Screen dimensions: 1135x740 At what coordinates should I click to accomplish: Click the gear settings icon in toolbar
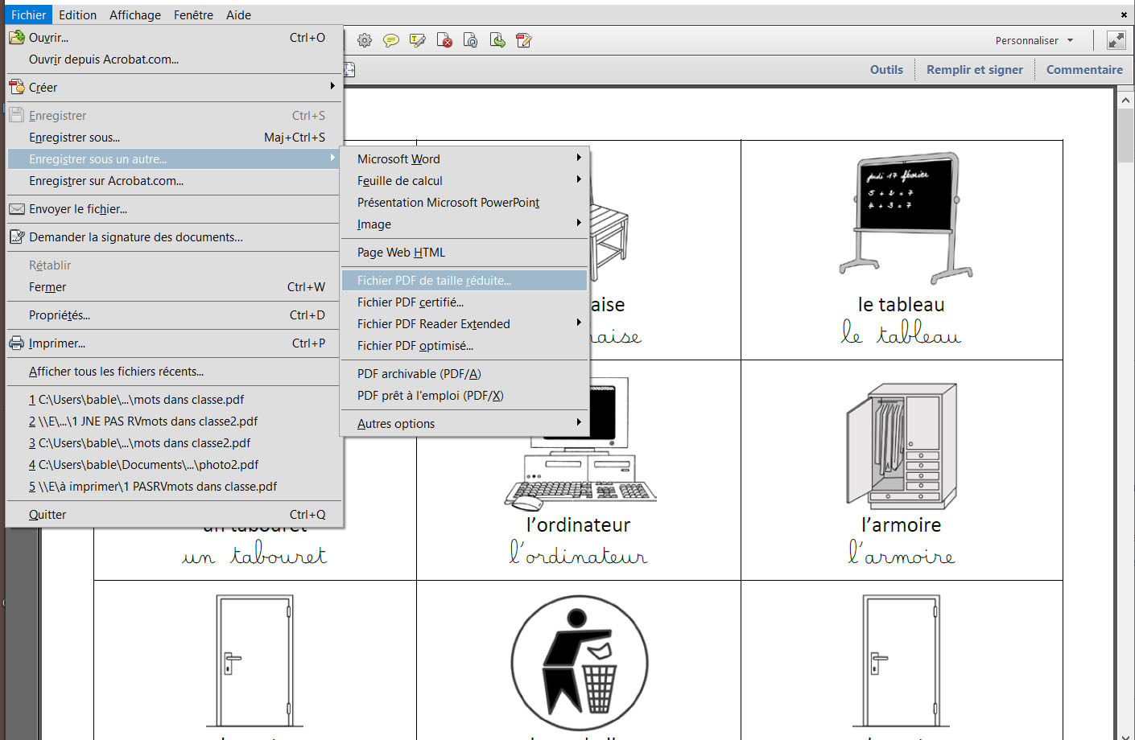[365, 40]
